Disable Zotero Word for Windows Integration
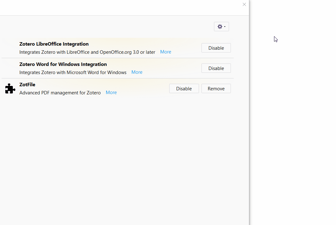 [x=216, y=68]
